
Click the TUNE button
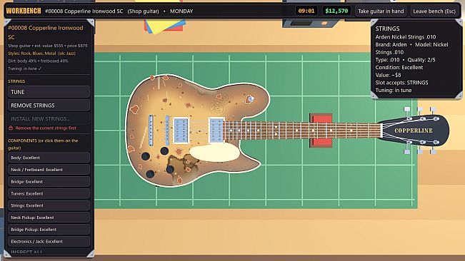point(49,92)
